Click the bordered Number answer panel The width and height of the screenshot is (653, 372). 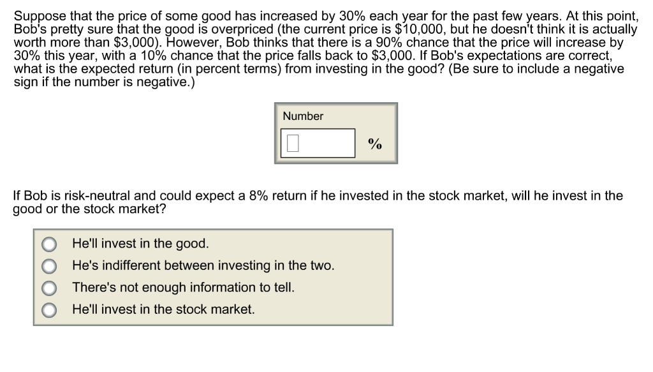336,133
